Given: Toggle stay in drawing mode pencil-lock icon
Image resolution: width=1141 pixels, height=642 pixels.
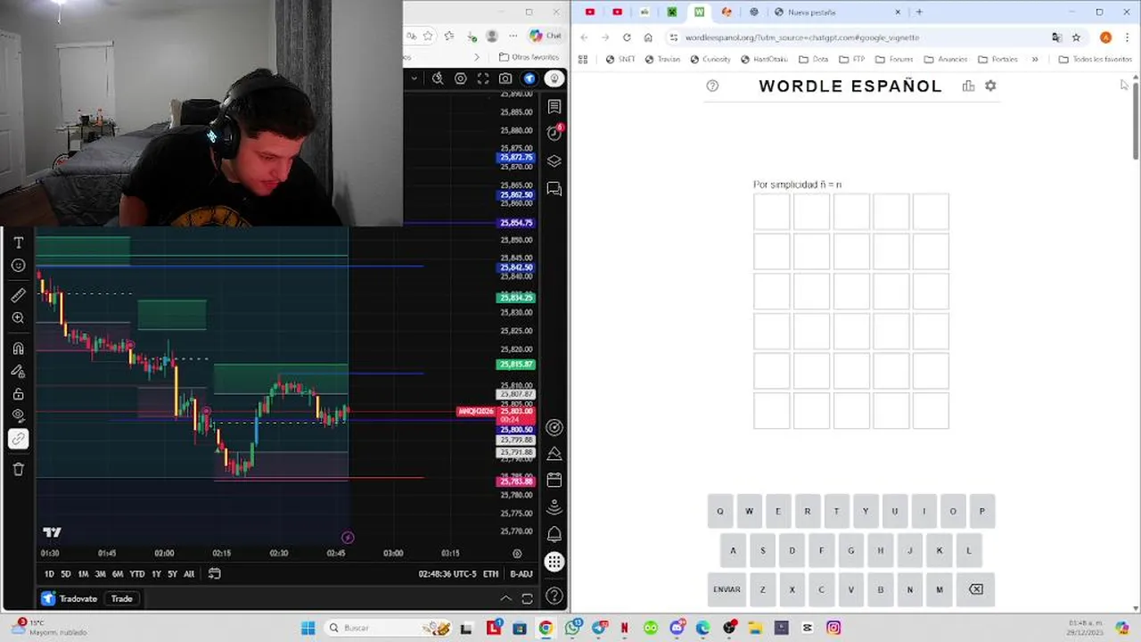Looking at the screenshot, I should (x=19, y=371).
